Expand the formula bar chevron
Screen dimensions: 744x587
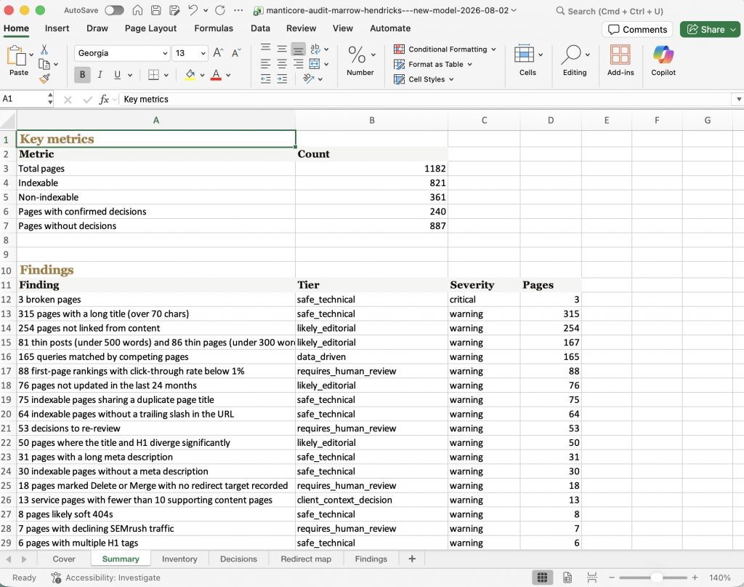738,99
